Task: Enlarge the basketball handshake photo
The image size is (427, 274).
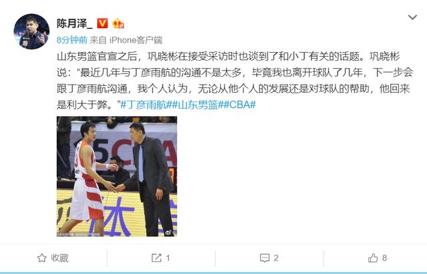Action: 117,176
